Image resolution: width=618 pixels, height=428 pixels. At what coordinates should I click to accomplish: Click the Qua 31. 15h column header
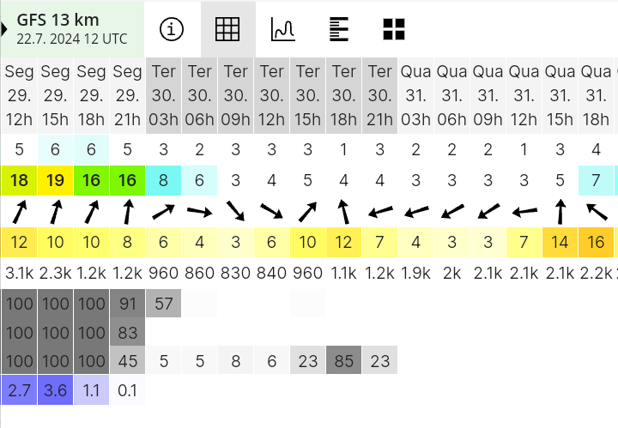pos(560,96)
